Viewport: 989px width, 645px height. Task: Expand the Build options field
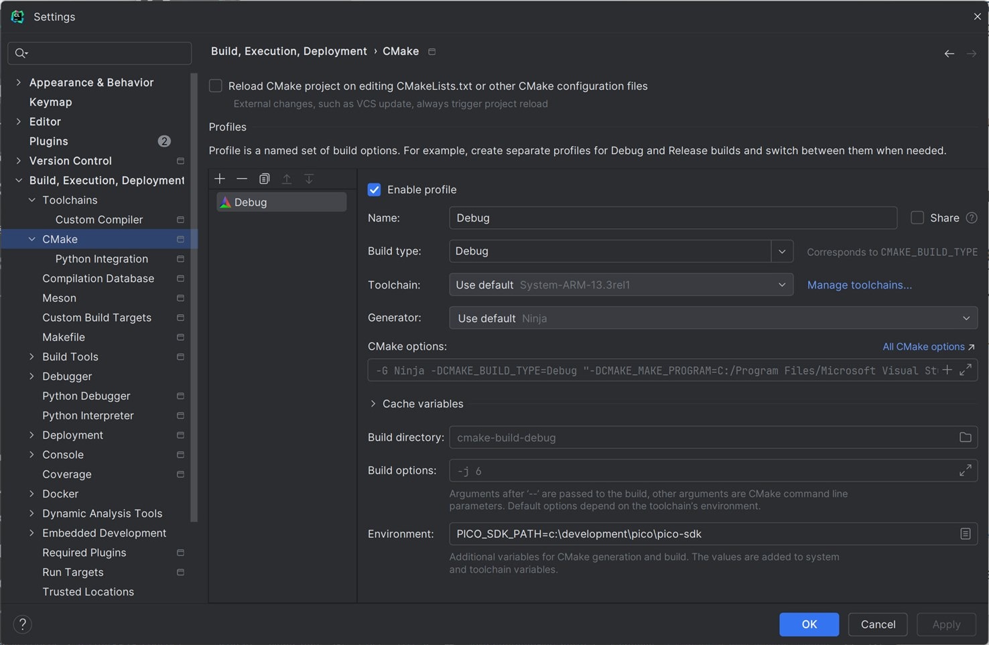(x=966, y=471)
